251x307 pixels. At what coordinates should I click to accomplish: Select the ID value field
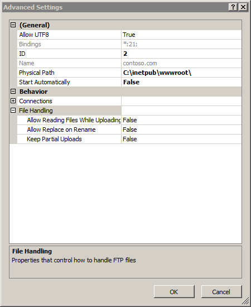[181, 54]
